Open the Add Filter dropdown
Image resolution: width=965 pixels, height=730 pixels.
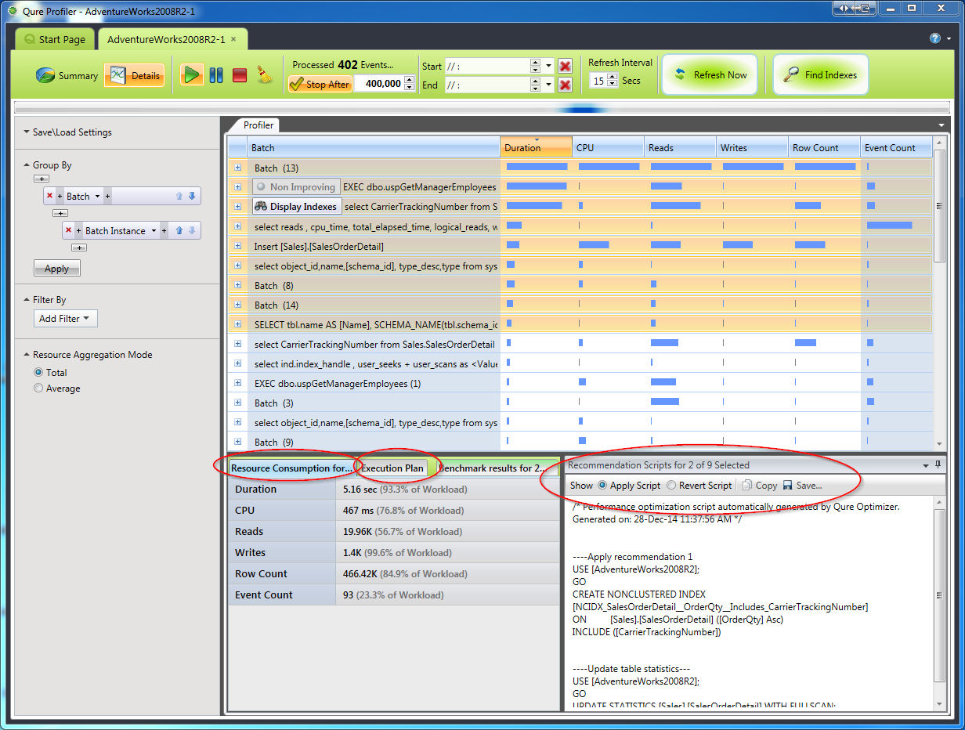(66, 319)
